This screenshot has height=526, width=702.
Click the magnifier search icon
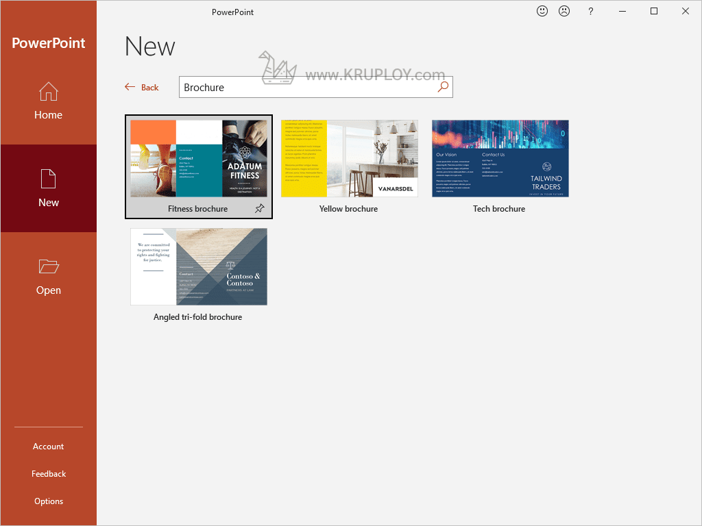click(443, 87)
